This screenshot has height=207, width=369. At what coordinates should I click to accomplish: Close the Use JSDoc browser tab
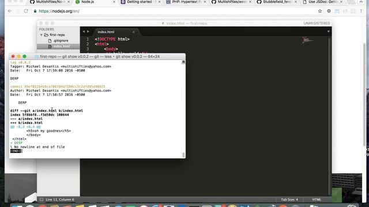(341, 2)
